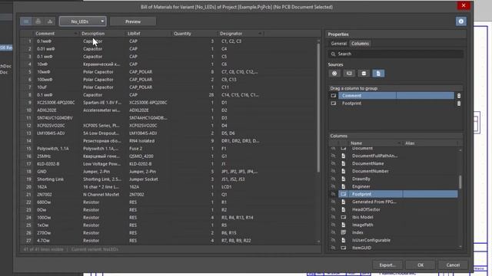
Task: Sort by the LibRef column header
Action: click(134, 34)
